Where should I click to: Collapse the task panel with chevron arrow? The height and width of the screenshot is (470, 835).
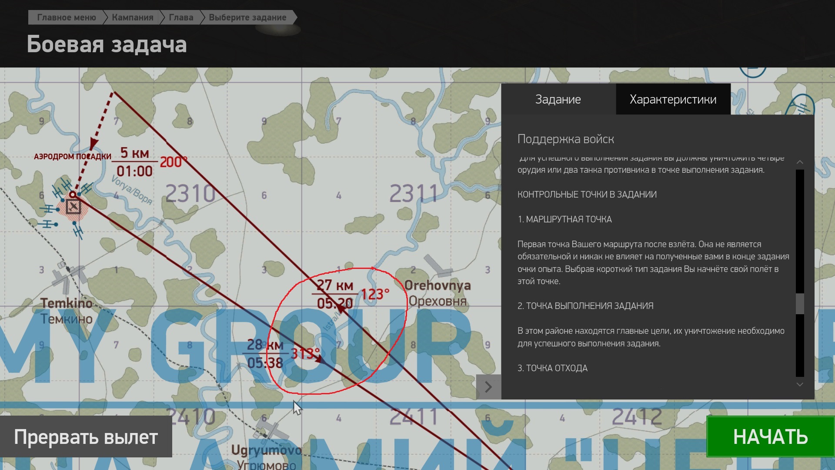488,387
